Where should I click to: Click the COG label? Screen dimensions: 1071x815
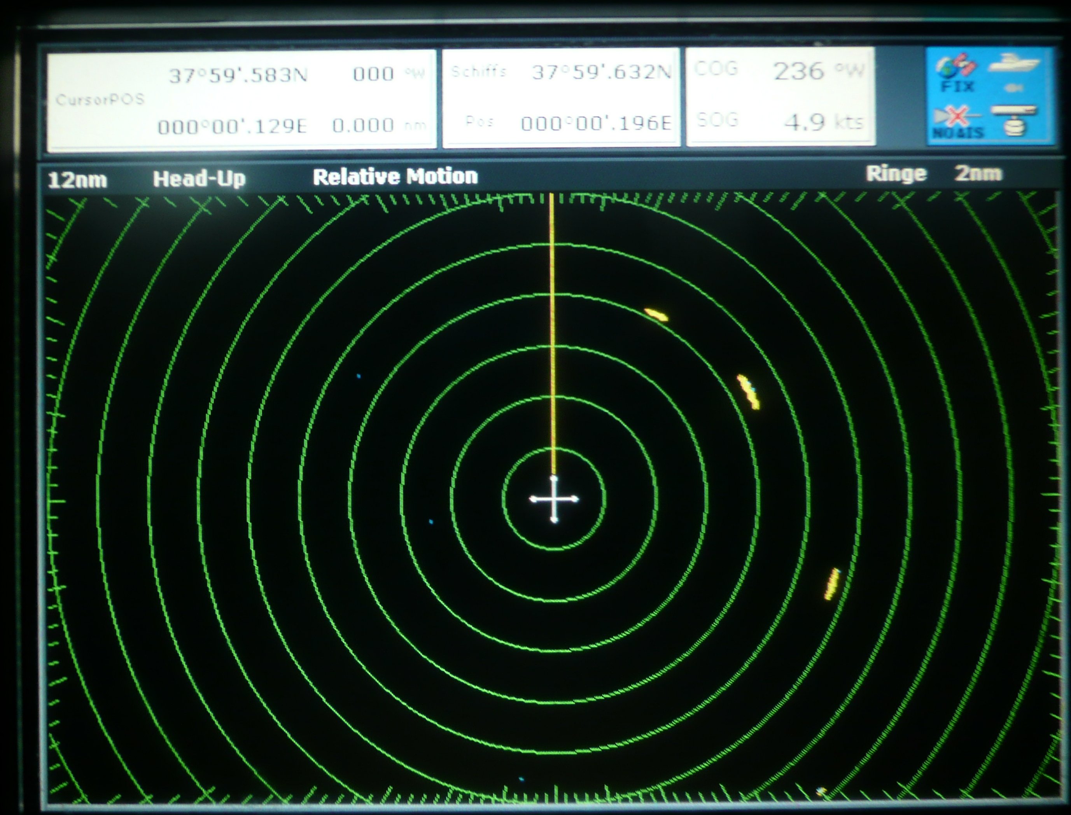click(x=716, y=68)
